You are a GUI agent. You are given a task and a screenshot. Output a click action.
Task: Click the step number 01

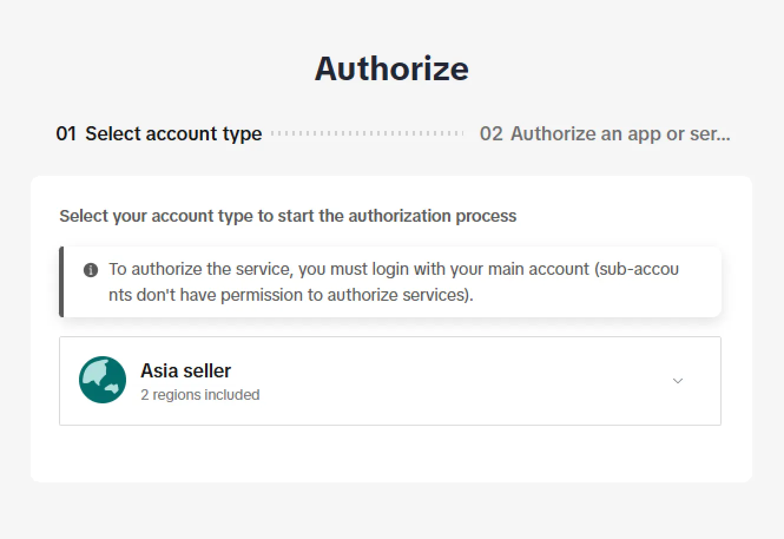click(x=66, y=134)
